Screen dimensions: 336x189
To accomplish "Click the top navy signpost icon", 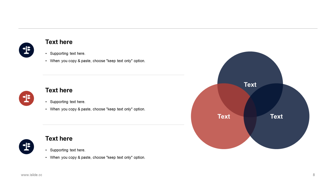I will tap(27, 50).
